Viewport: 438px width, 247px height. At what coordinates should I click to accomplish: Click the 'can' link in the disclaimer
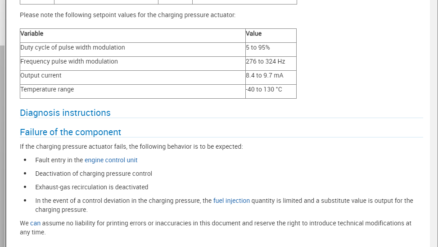coord(35,223)
